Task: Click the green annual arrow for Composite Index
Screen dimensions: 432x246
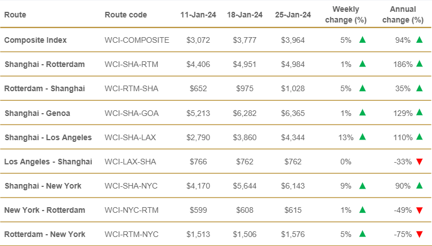Action: 419,40
